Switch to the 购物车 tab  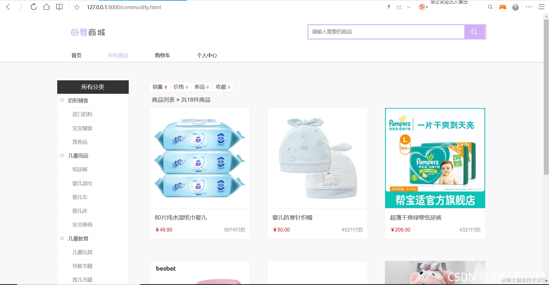[x=162, y=55]
